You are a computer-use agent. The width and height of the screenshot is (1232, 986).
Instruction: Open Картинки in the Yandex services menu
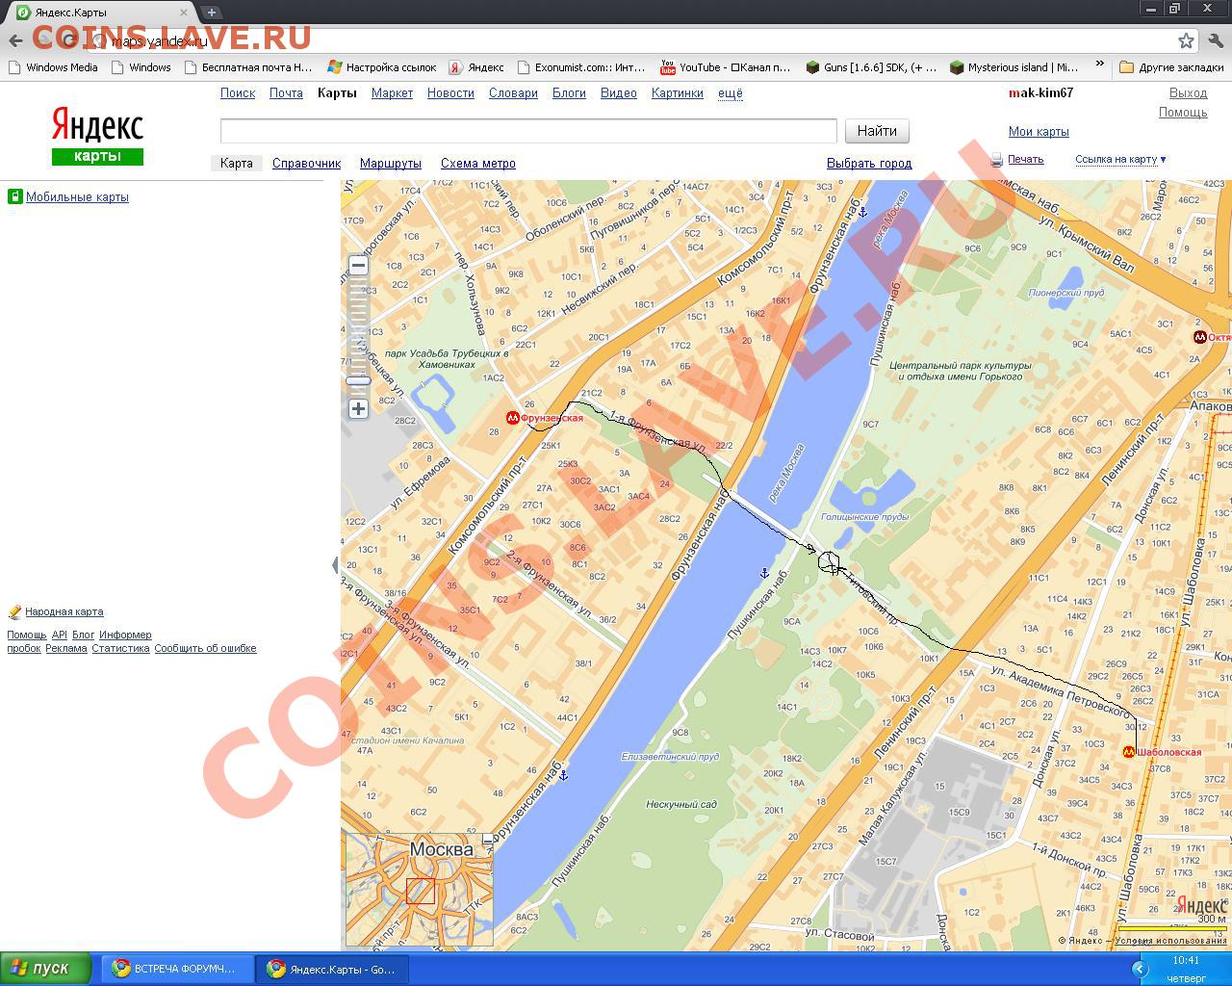click(x=678, y=93)
